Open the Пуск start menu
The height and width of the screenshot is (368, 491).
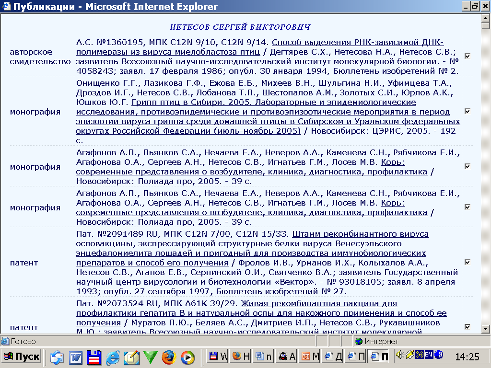(x=22, y=356)
